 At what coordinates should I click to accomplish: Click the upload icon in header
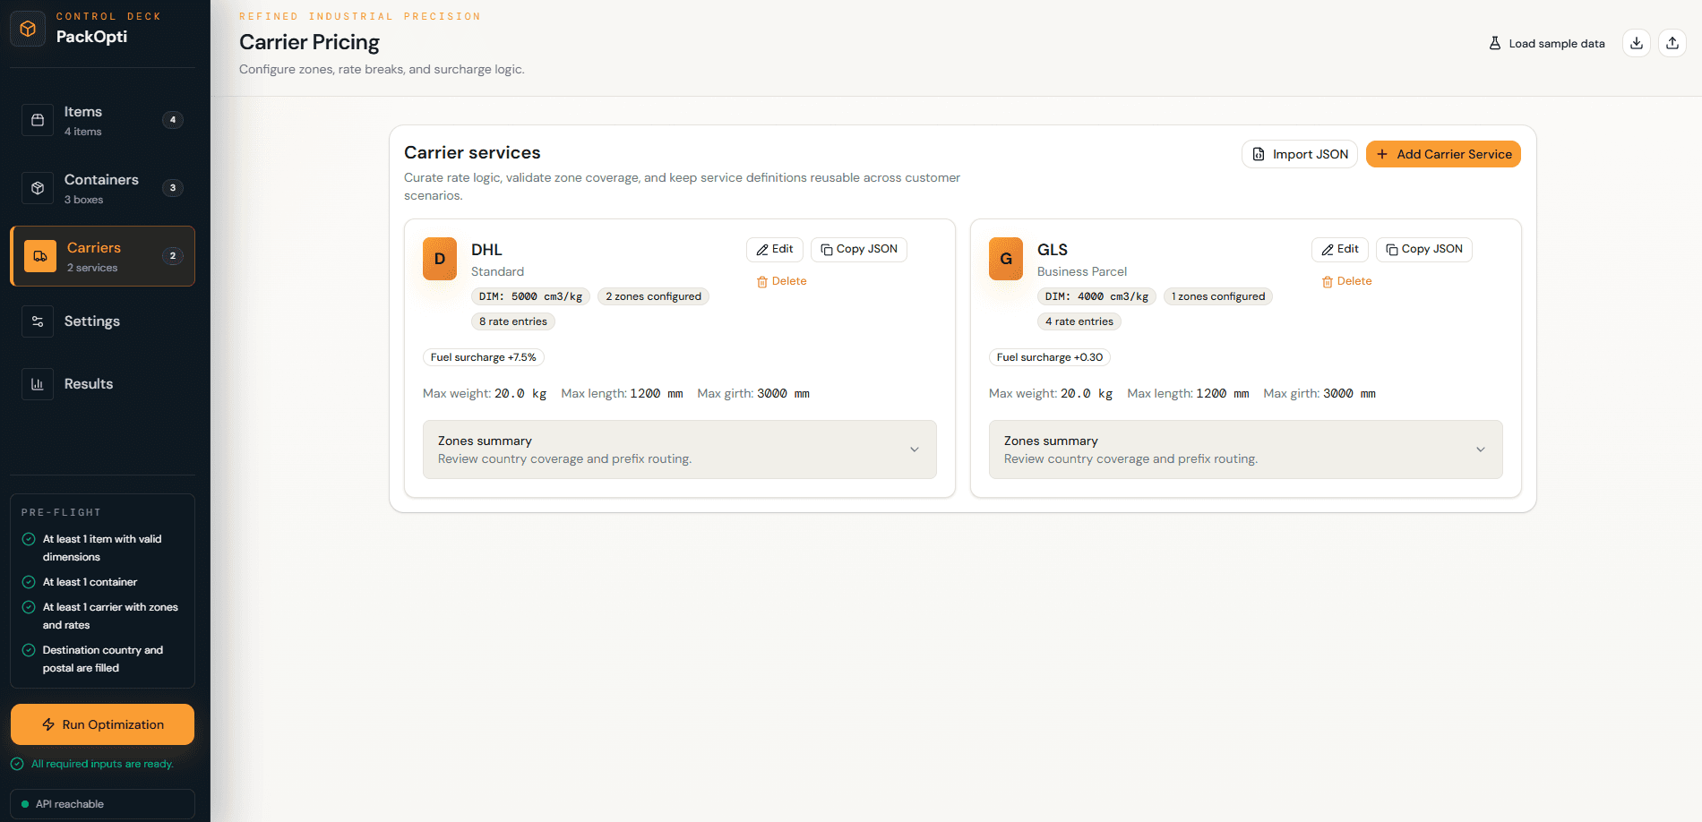(x=1672, y=43)
